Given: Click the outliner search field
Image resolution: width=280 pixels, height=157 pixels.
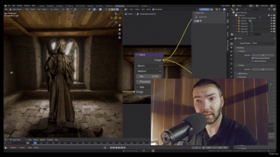Looking at the screenshot, I should (x=252, y=9).
